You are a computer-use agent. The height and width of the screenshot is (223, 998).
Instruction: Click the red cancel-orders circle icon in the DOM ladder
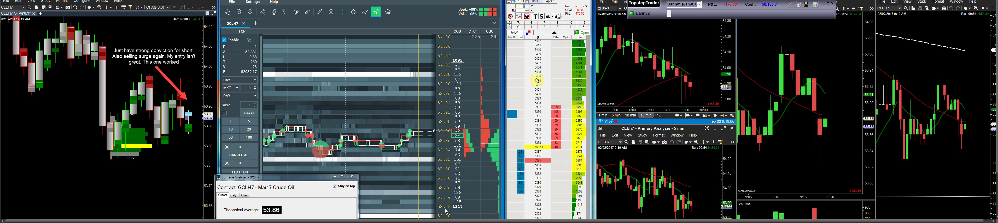pos(510,17)
